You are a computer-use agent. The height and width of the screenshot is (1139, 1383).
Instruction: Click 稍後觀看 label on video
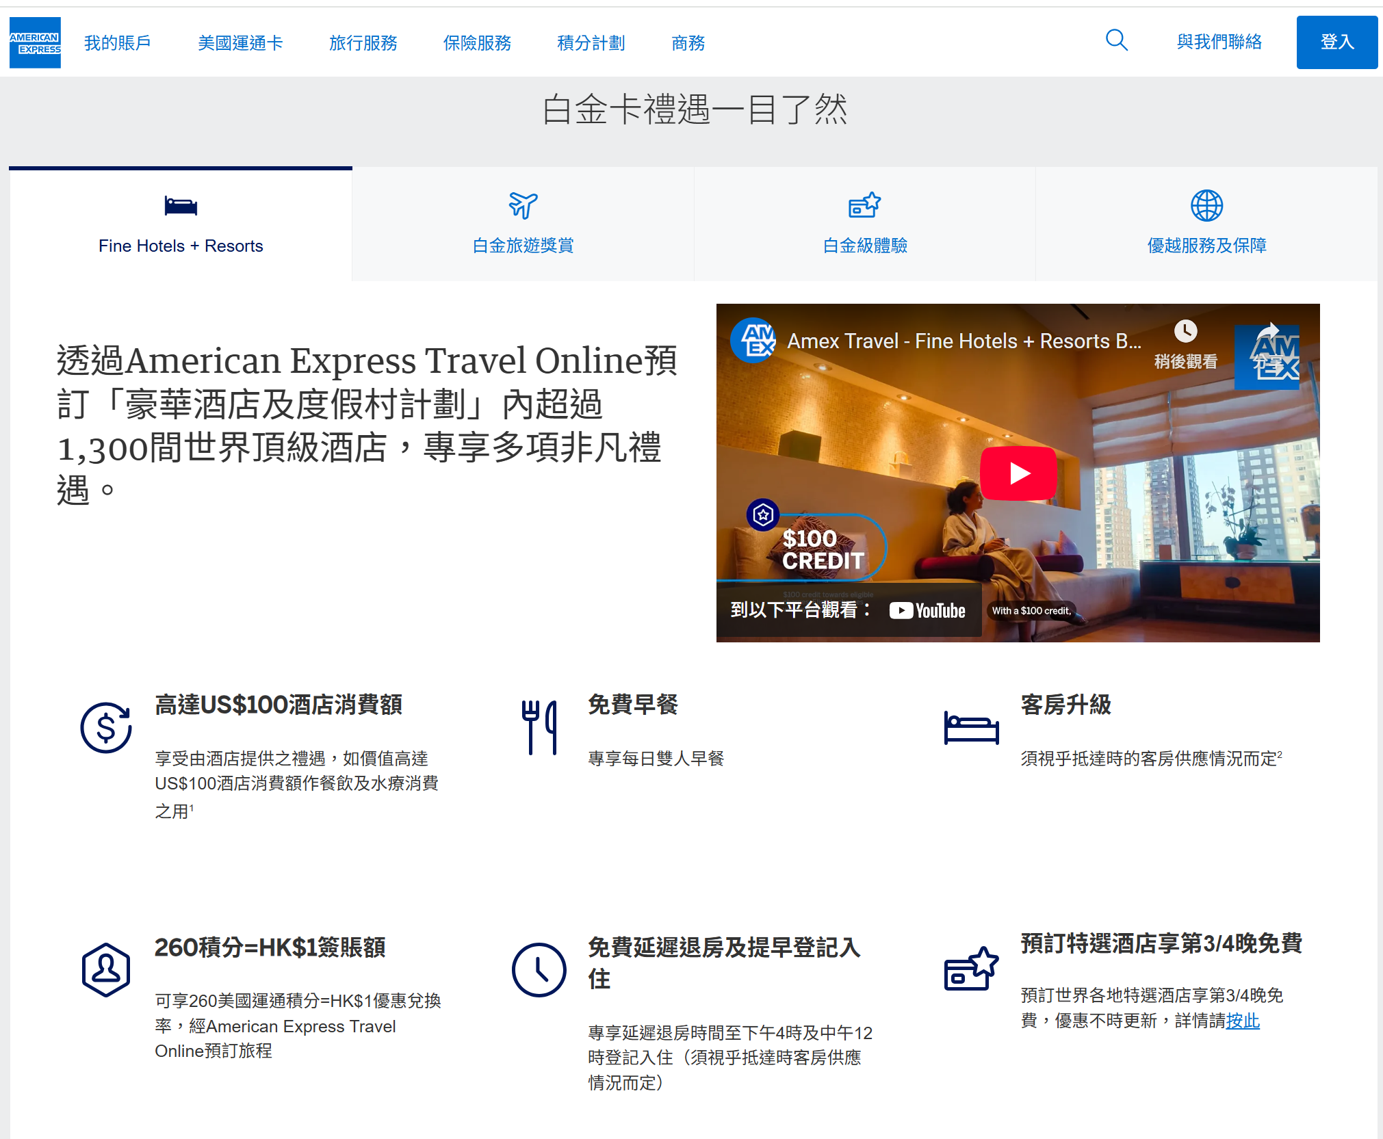click(1185, 361)
